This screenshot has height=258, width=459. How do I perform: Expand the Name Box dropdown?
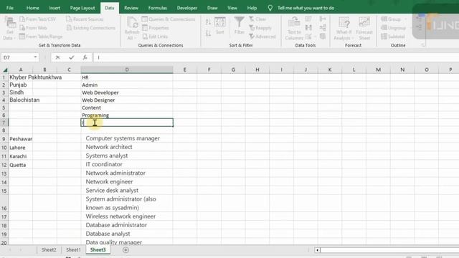[x=35, y=57]
